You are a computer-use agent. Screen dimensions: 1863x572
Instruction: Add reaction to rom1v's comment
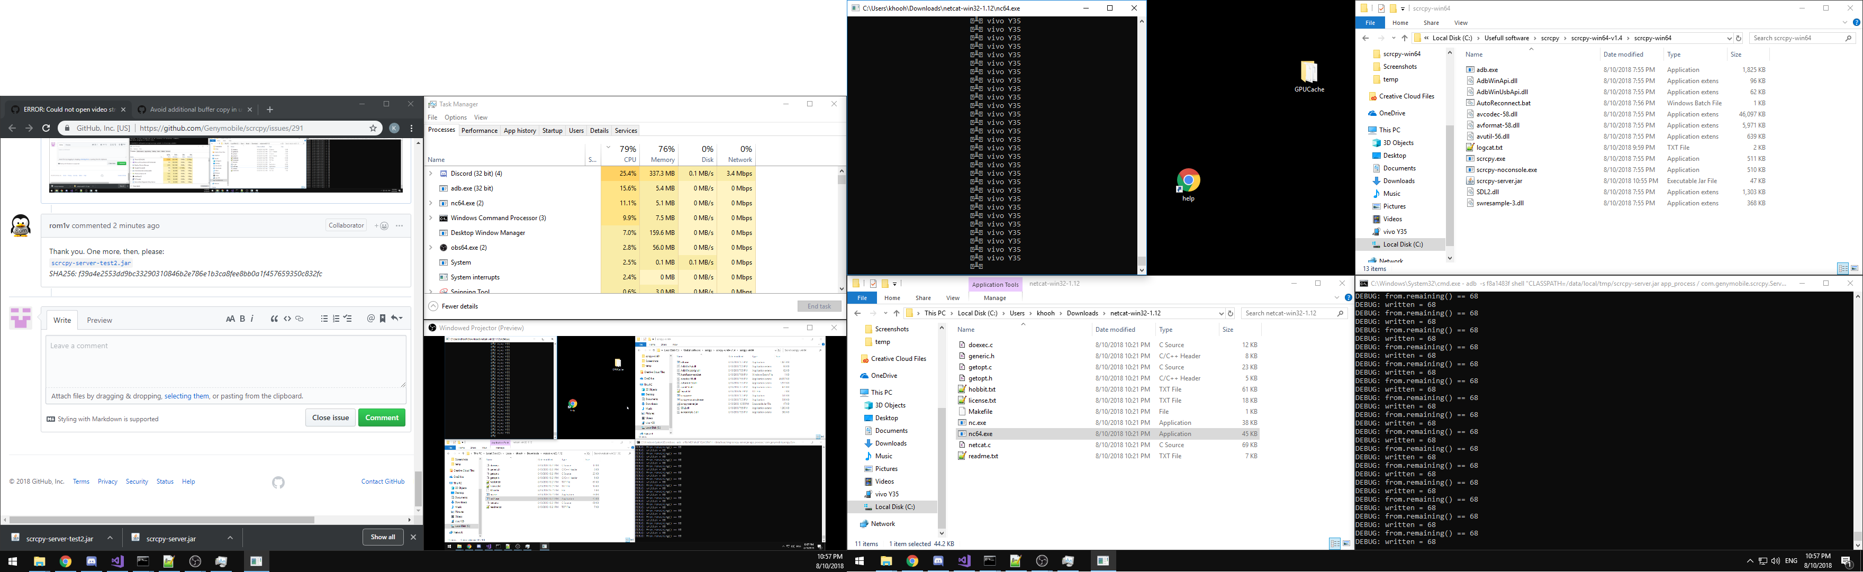(x=381, y=225)
